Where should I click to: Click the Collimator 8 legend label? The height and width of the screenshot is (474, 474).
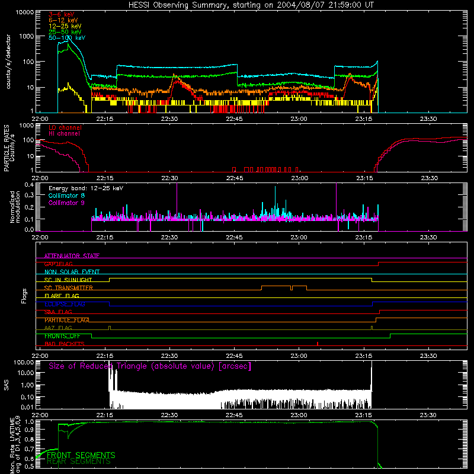click(x=66, y=196)
